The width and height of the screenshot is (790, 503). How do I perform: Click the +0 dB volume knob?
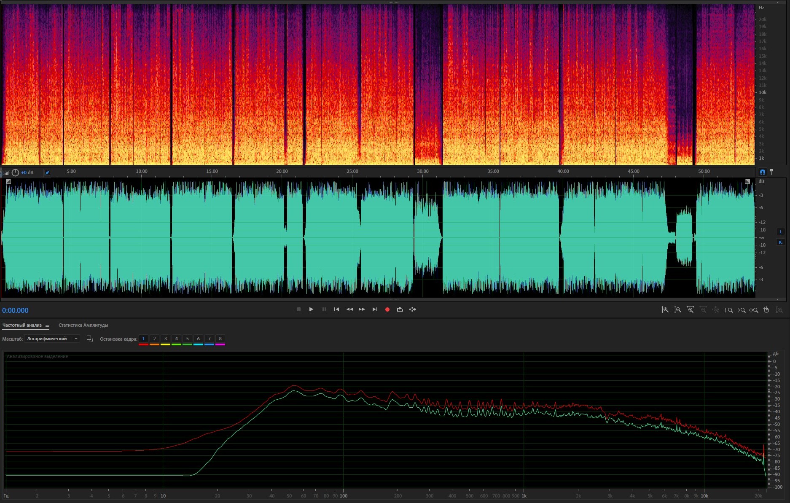[x=16, y=172]
